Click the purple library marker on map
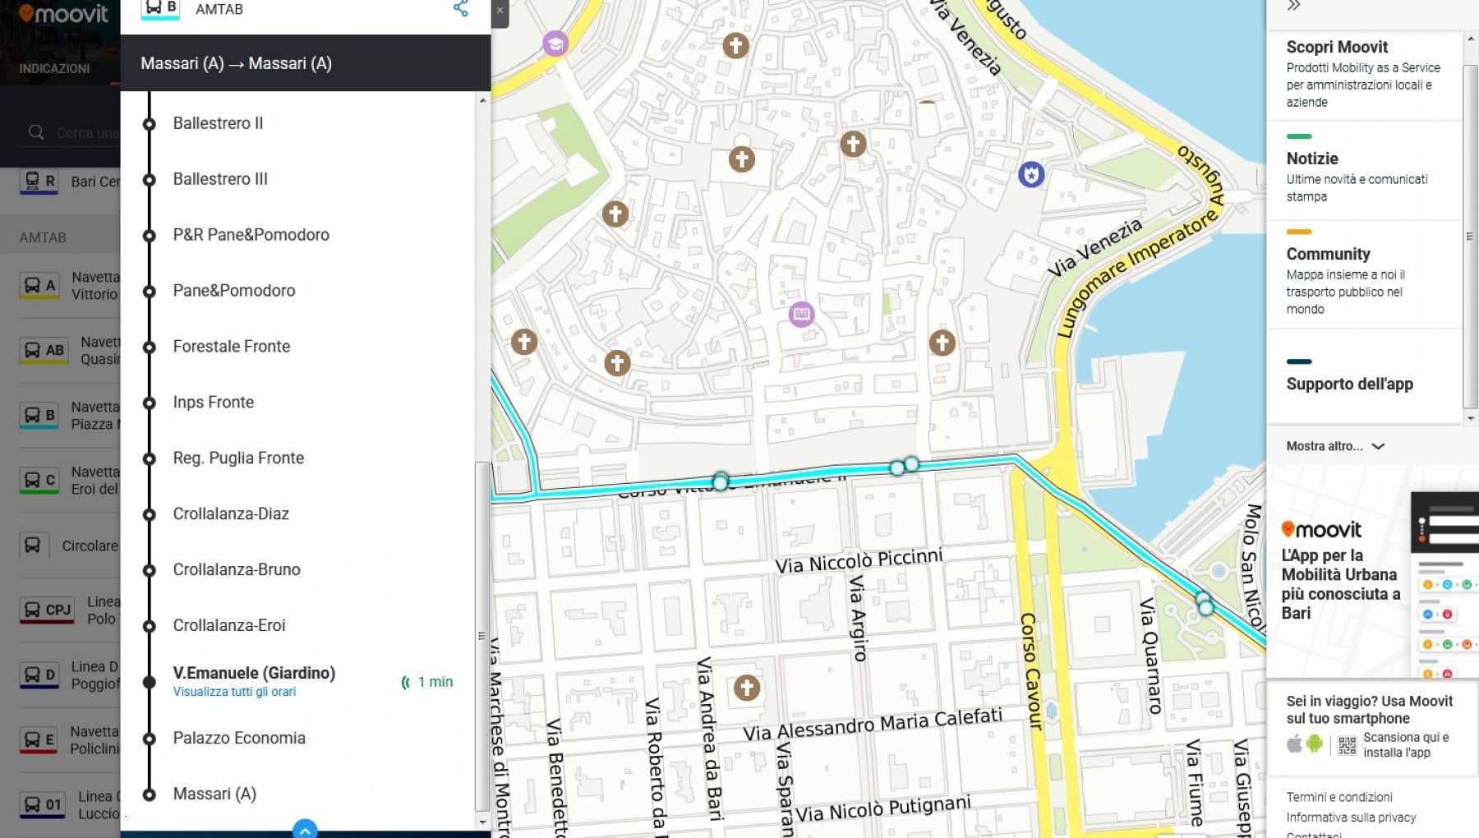The height and width of the screenshot is (838, 1479). [801, 314]
